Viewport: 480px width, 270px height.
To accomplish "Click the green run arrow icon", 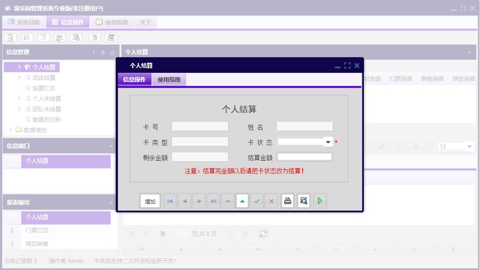I will point(320,201).
